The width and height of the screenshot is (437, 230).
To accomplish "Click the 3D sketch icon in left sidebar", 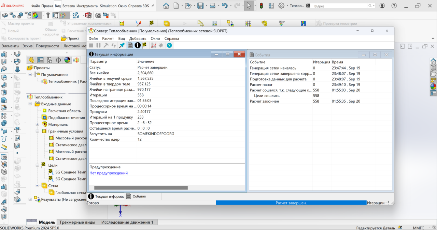I will 4,157.
